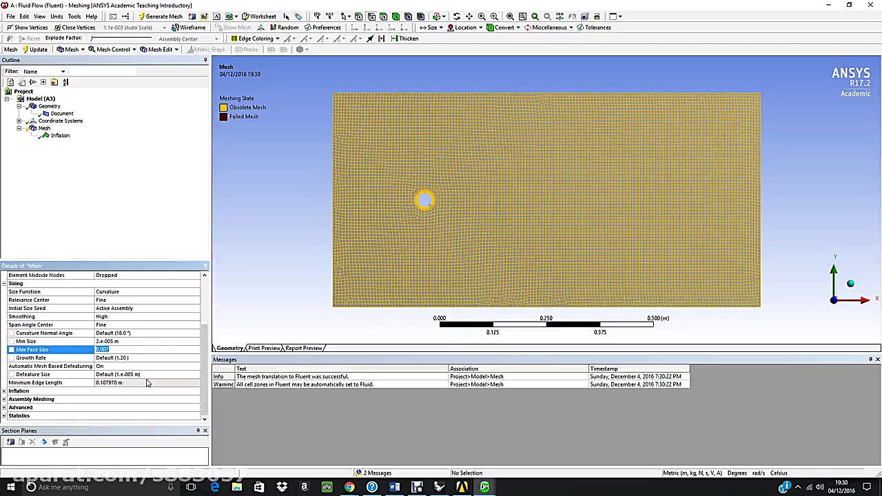This screenshot has width=882, height=496.
Task: Open the Worksheet view
Action: point(258,16)
